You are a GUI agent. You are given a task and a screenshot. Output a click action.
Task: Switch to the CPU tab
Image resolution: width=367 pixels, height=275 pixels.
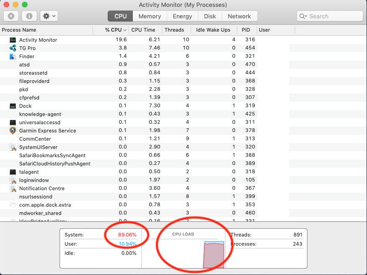[x=121, y=16]
